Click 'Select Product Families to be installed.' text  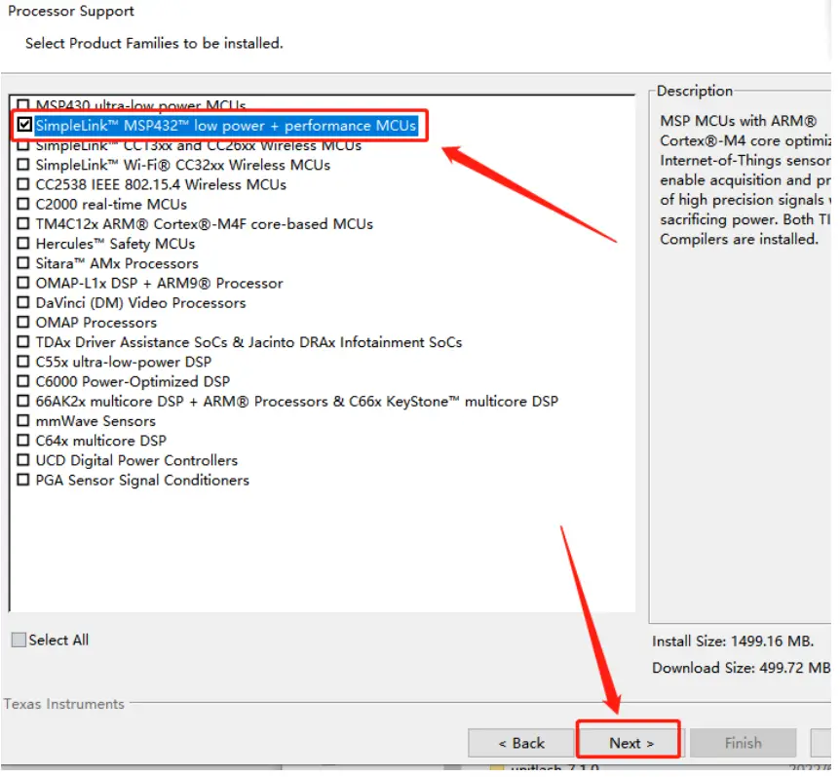point(154,43)
